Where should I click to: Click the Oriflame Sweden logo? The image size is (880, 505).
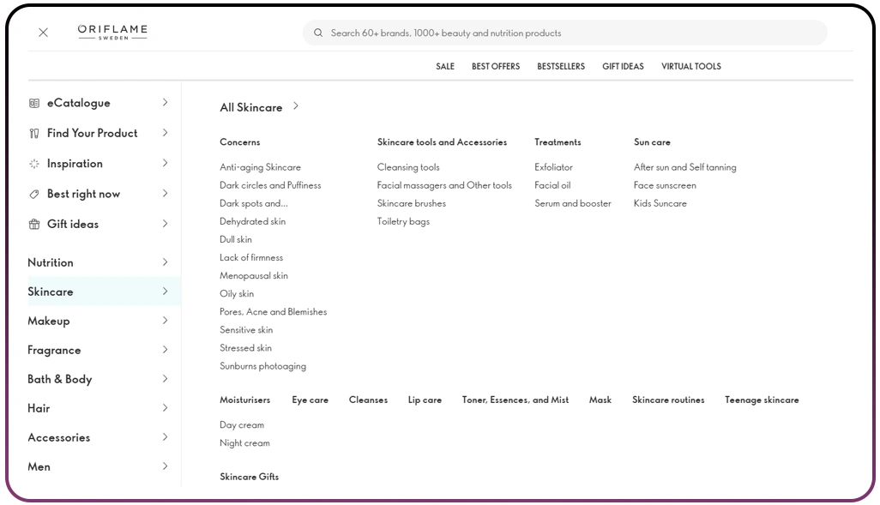112,32
